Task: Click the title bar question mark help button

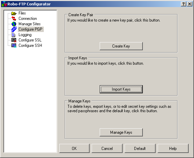Action: [x=184, y=4]
